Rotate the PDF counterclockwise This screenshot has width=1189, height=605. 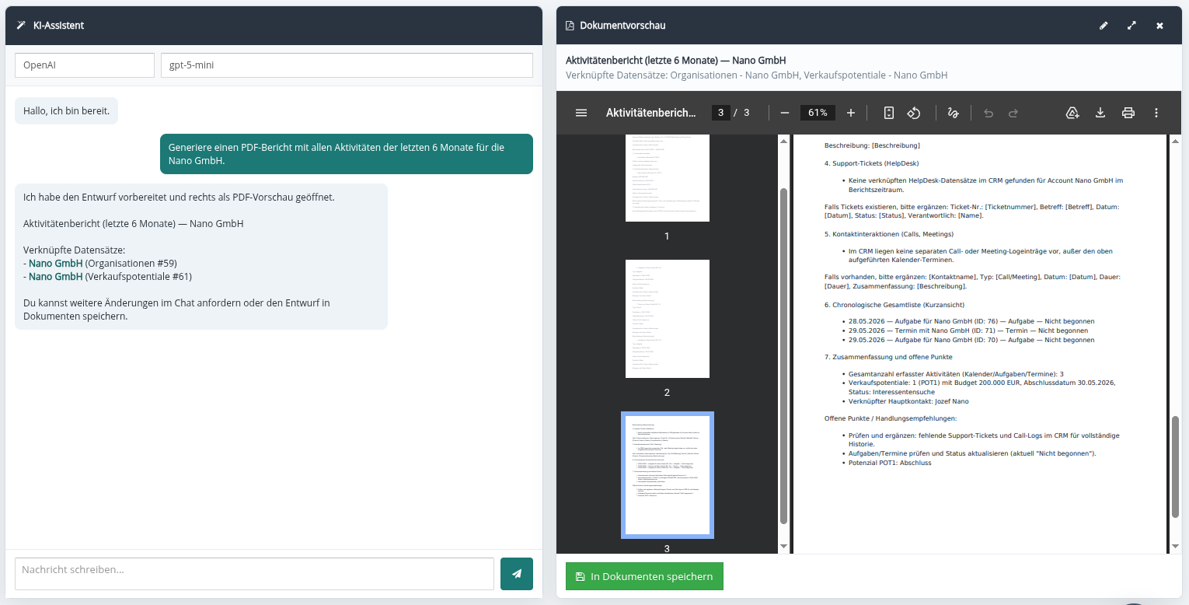coord(914,113)
